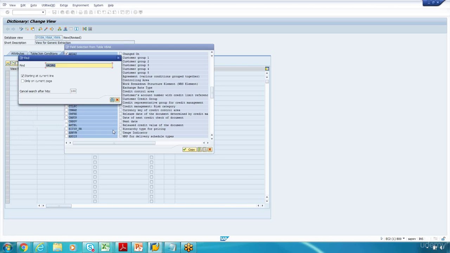Screen dimensions: 450x253
Task: Open Excel from the taskbar
Action: click(x=106, y=248)
